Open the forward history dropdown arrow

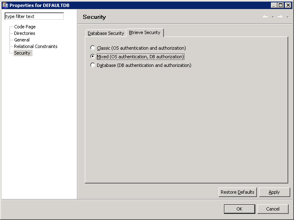point(288,17)
